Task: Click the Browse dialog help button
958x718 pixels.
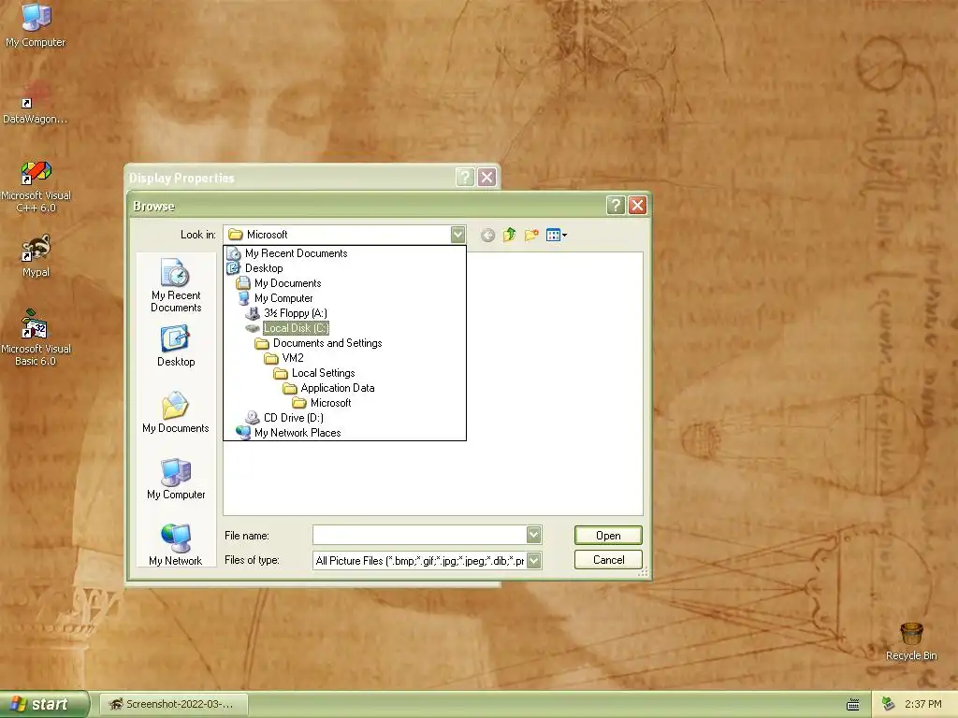Action: (x=616, y=206)
